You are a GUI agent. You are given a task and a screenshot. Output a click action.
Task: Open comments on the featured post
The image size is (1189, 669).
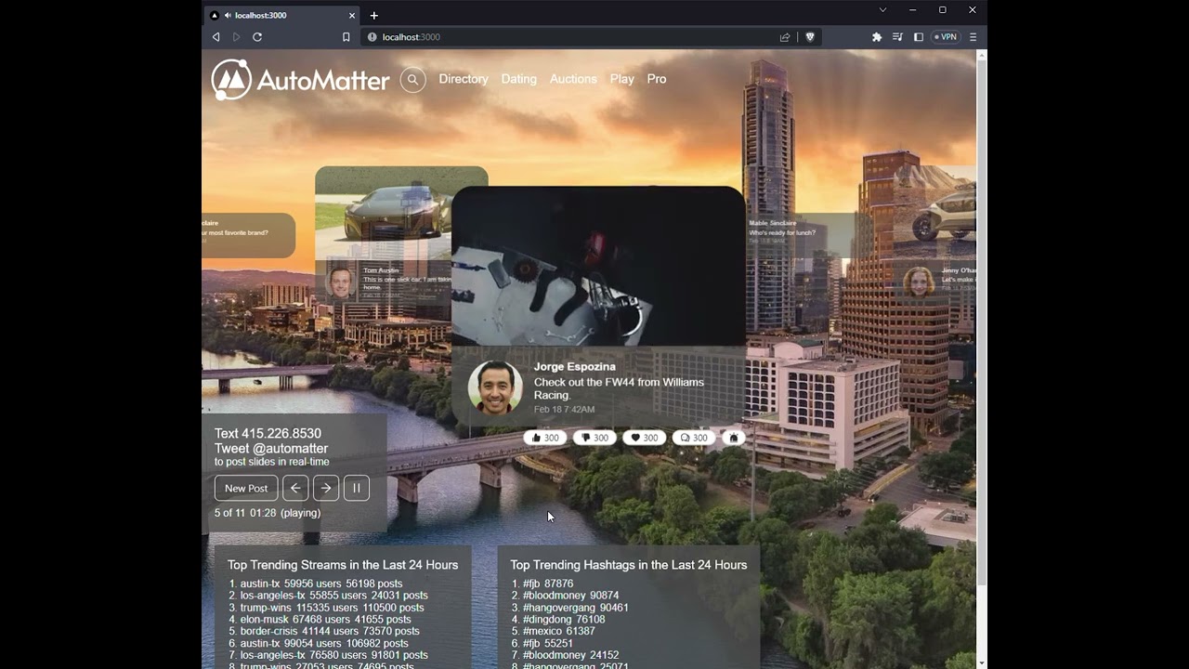click(x=694, y=438)
